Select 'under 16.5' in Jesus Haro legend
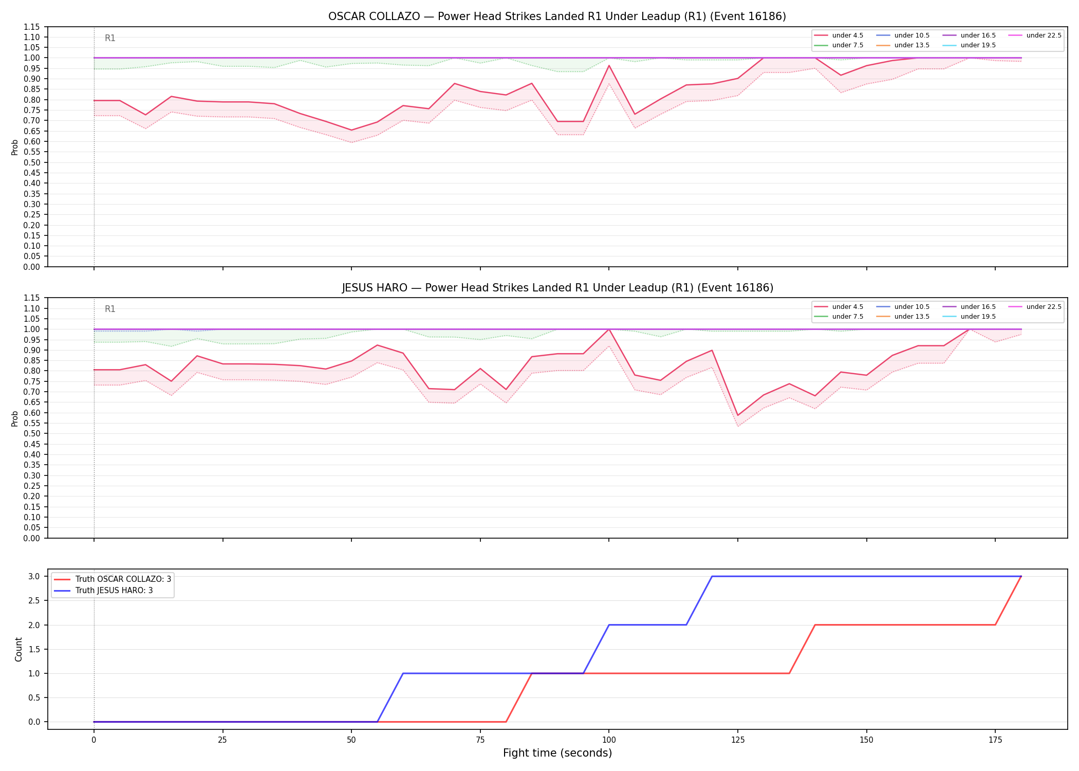 (x=969, y=307)
